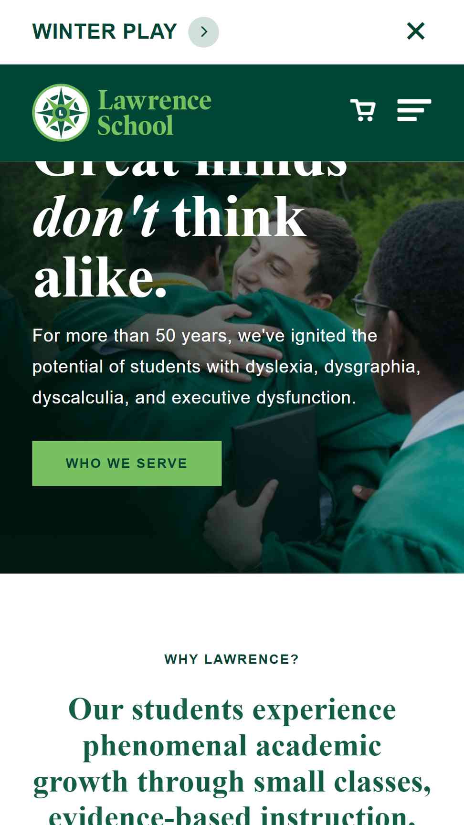Click the Lawrence School compass logo emblem
The width and height of the screenshot is (464, 825).
coord(61,113)
